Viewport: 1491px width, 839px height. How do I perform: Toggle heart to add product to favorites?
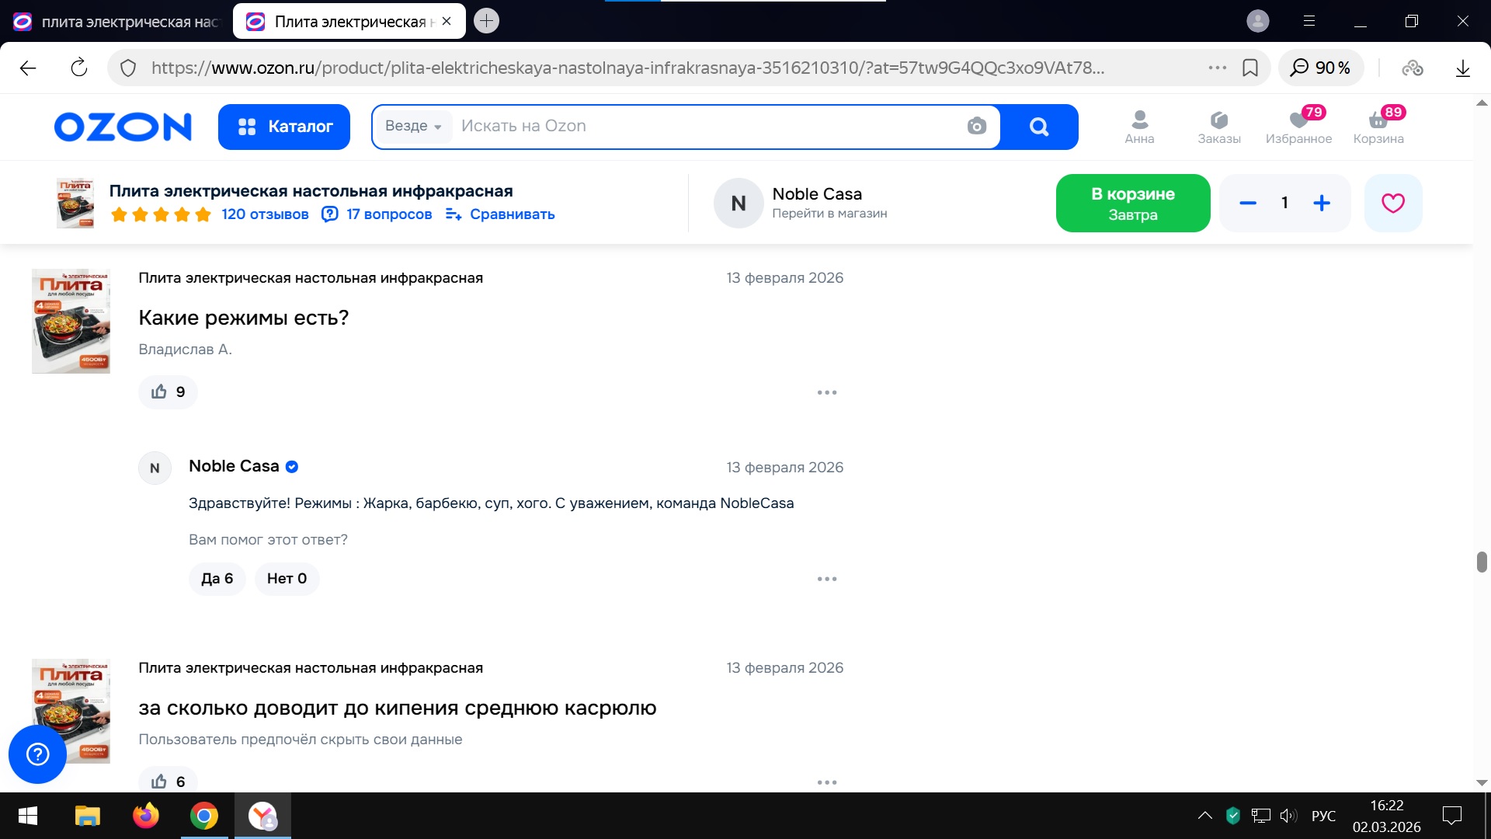pyautogui.click(x=1392, y=204)
